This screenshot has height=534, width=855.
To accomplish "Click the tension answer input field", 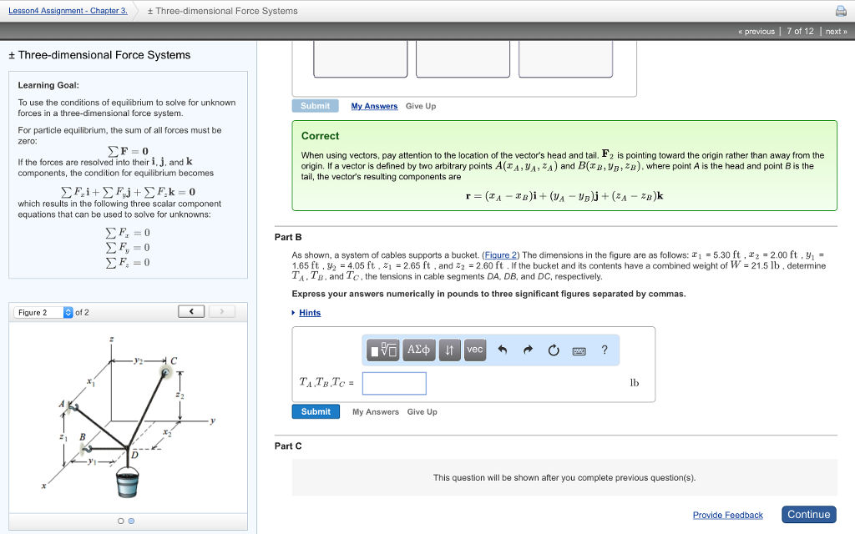I will 394,382.
